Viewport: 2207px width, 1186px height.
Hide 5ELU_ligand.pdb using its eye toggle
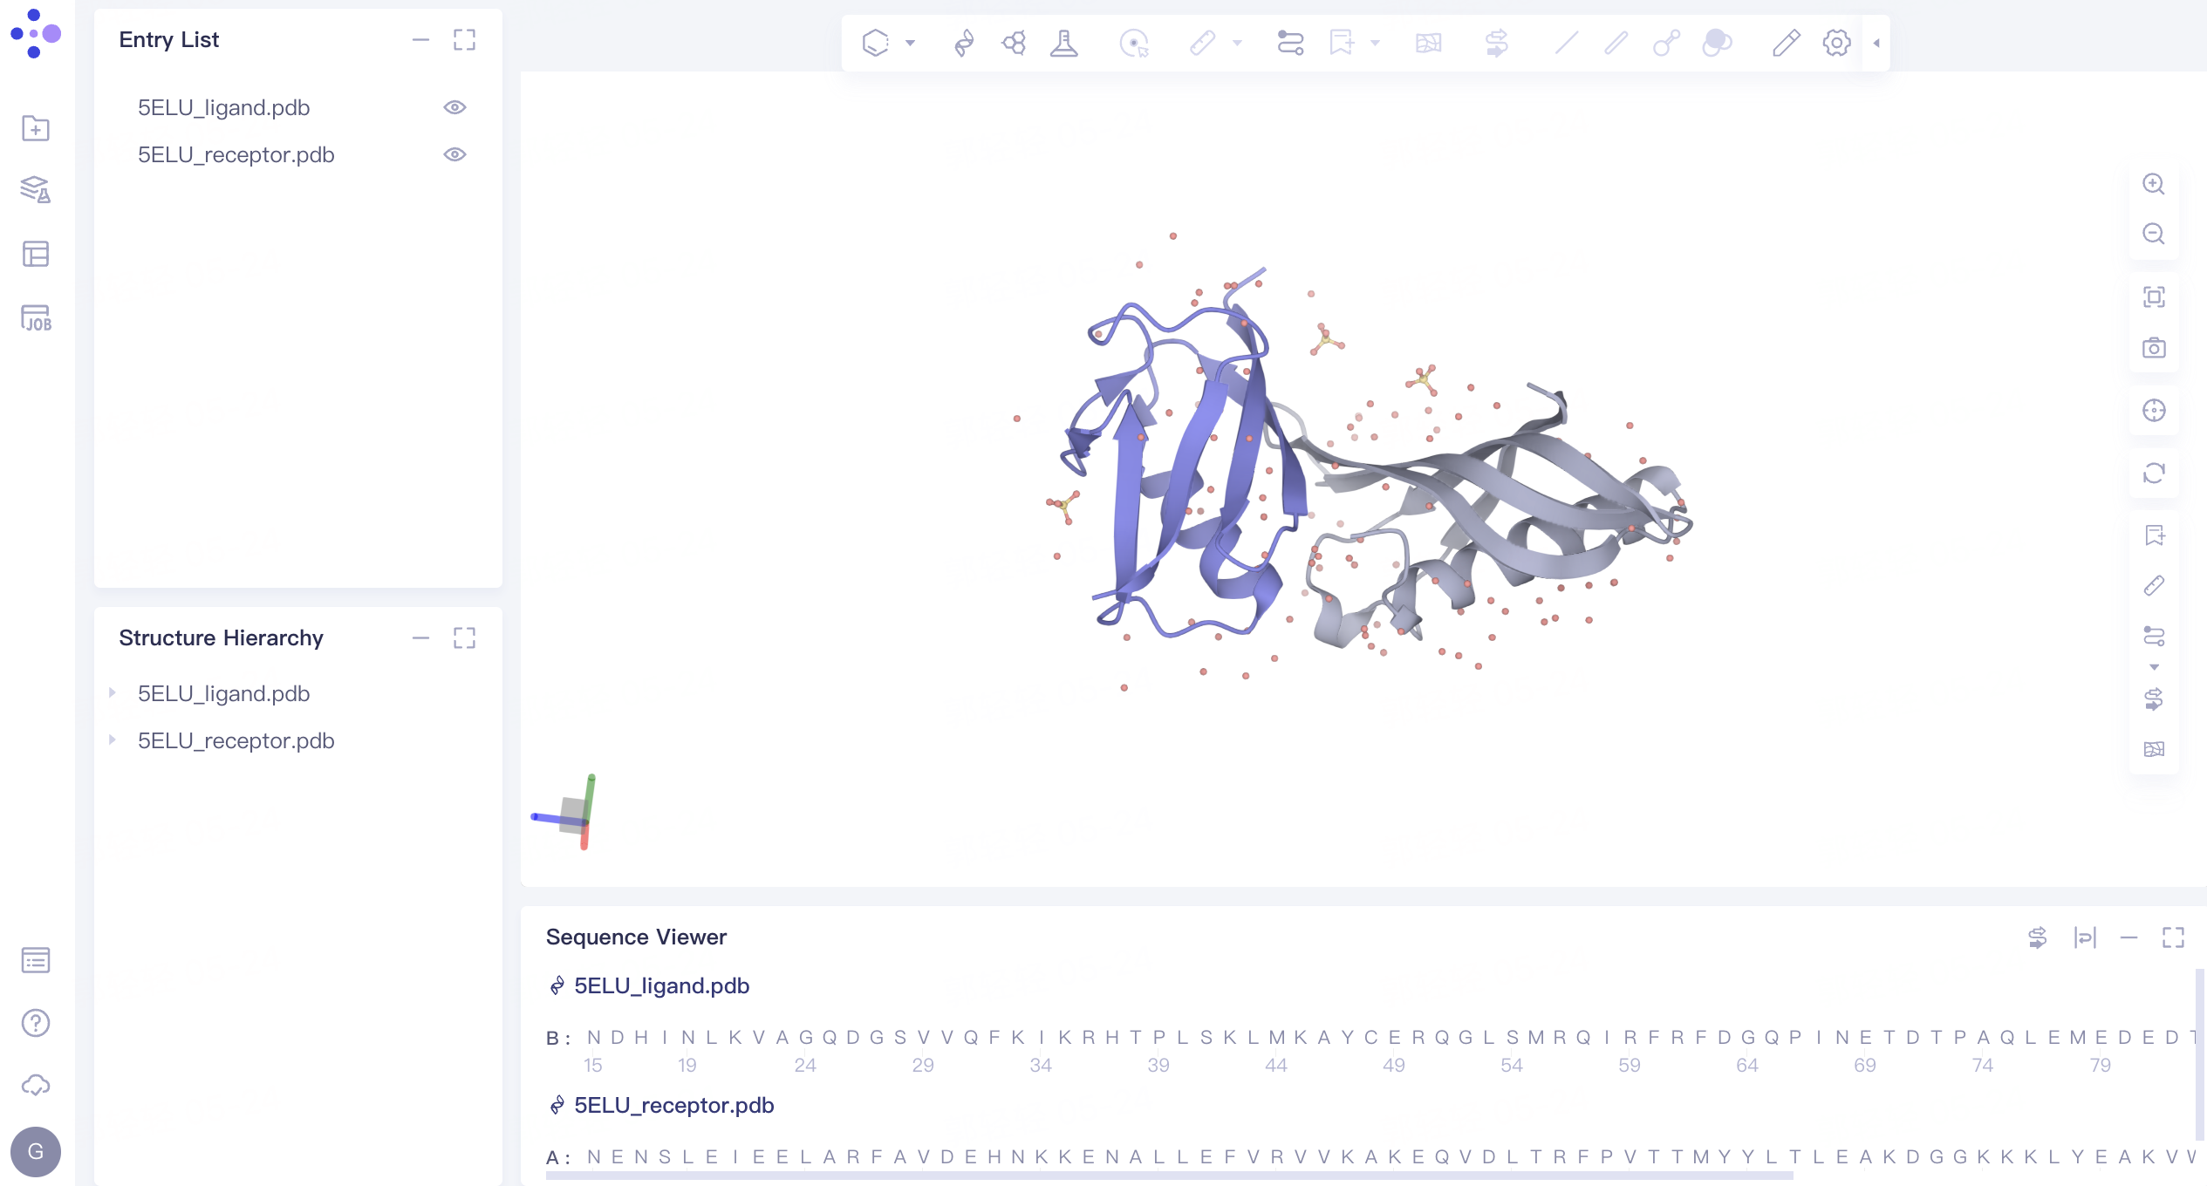pos(456,106)
